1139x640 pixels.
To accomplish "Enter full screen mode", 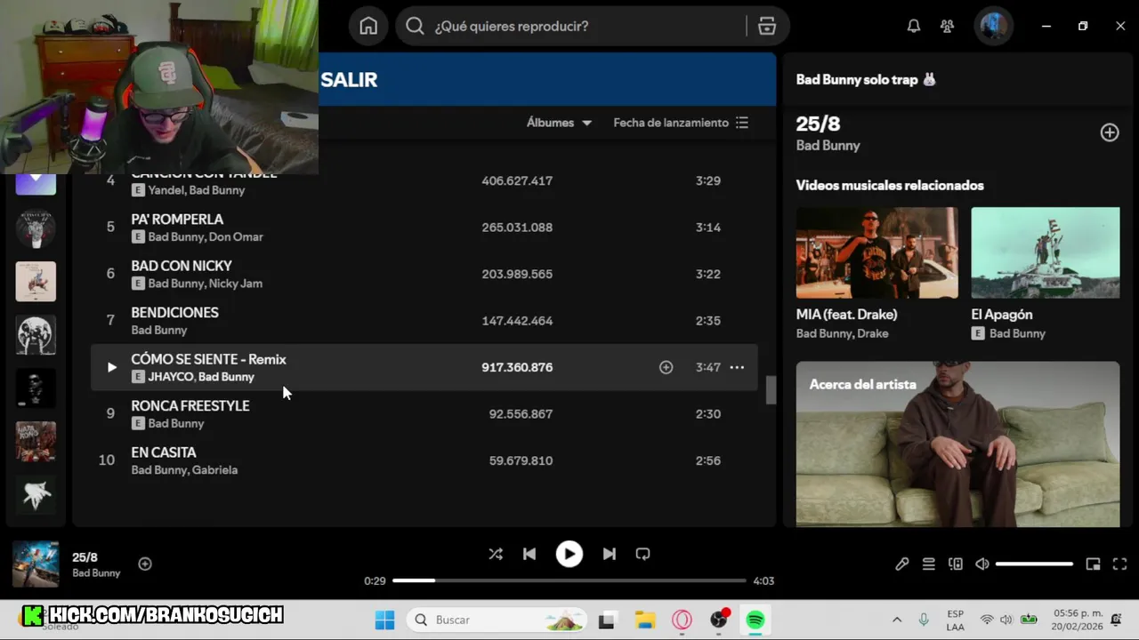I will [1120, 564].
